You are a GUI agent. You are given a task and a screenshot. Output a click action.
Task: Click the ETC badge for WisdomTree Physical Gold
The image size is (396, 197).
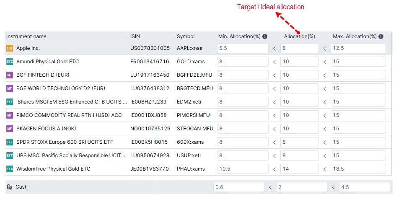[10, 169]
